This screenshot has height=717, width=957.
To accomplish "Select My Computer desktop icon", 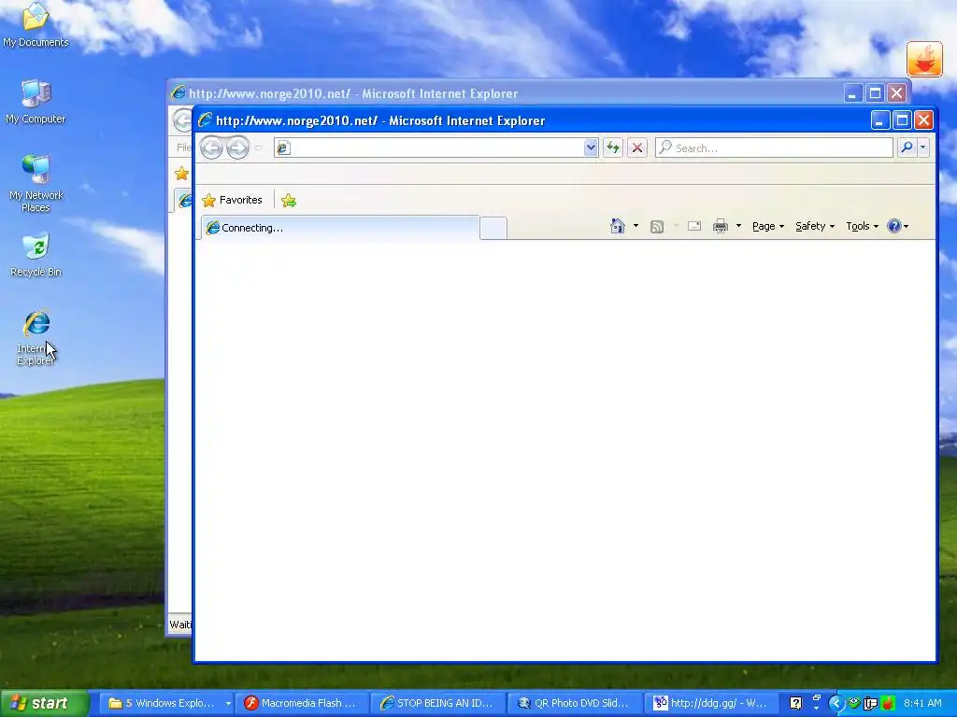I will pos(36,102).
